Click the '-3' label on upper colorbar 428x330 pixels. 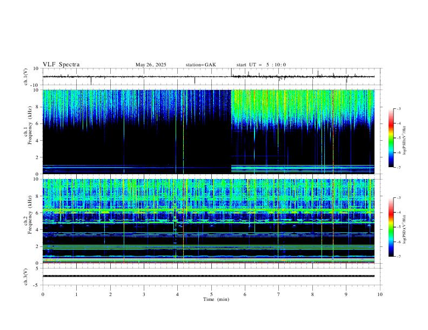[398, 108]
